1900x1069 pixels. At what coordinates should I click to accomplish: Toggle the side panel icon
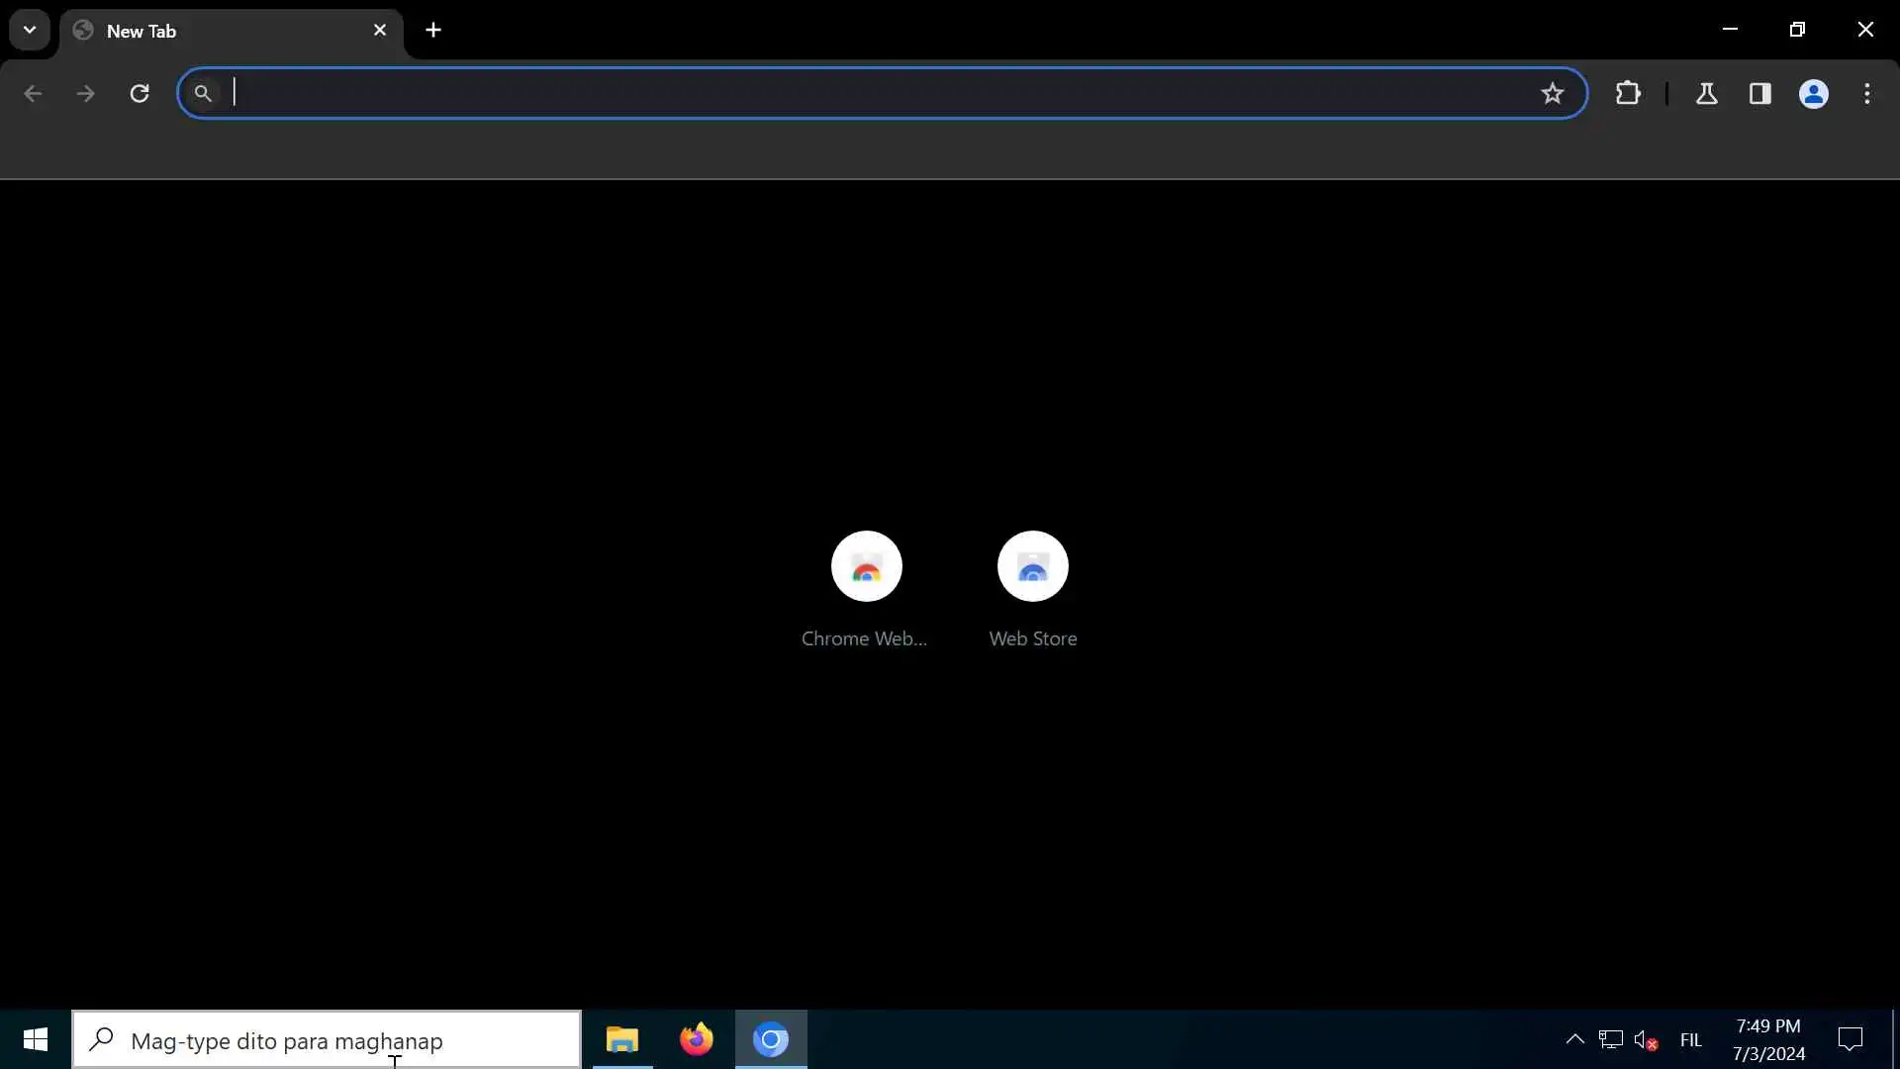point(1759,93)
